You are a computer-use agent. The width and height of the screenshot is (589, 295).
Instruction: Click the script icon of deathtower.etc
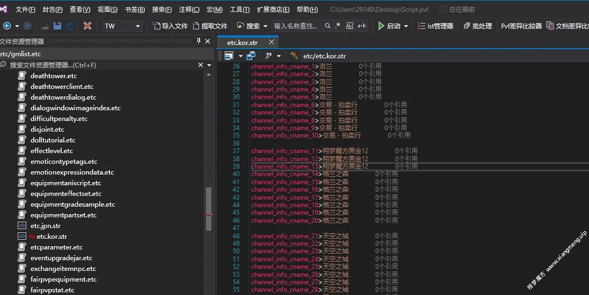click(x=22, y=75)
